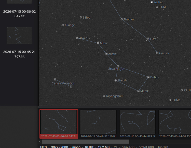Click the κ Dra star marker
Screen dimensions: 191x148
click(x=147, y=39)
